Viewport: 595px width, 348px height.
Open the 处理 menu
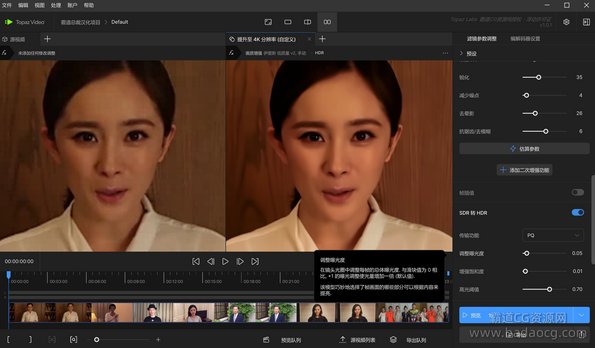(56, 5)
